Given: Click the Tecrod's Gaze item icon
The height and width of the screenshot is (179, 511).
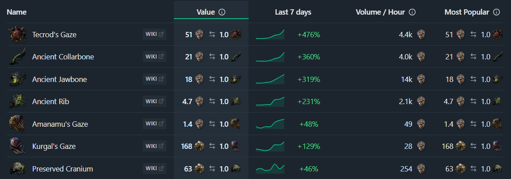Looking at the screenshot, I should pyautogui.click(x=18, y=35).
